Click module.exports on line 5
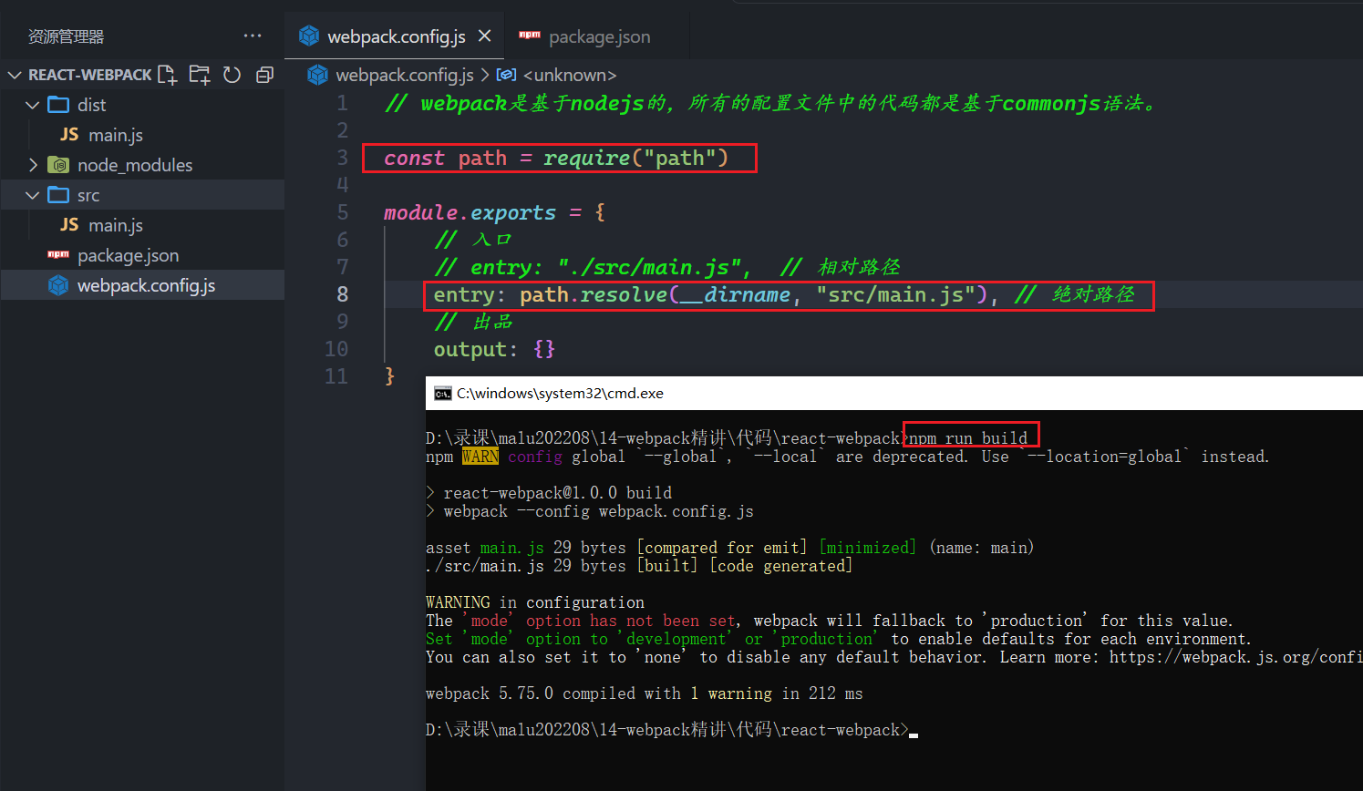This screenshot has height=791, width=1363. [x=470, y=212]
